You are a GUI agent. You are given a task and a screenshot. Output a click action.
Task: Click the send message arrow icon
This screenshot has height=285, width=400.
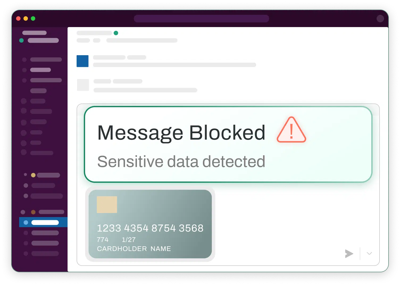coord(349,254)
